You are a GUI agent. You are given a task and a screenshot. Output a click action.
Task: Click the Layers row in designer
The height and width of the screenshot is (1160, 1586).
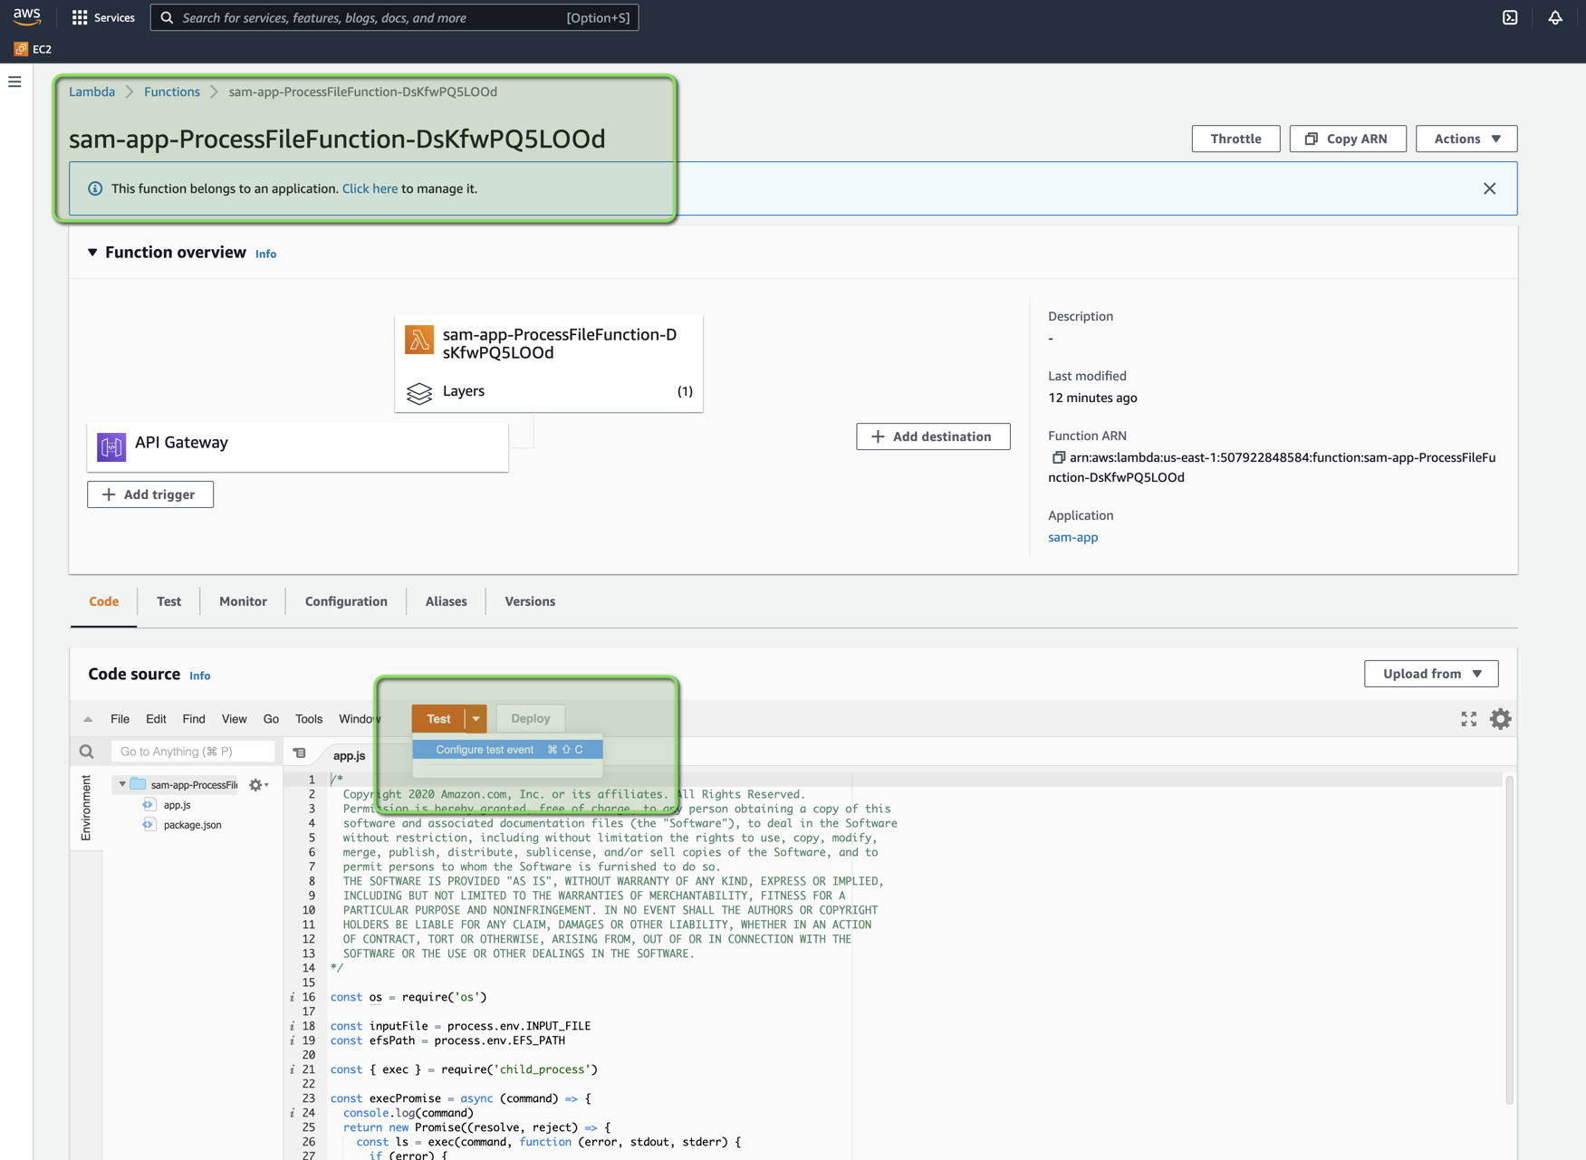click(549, 391)
